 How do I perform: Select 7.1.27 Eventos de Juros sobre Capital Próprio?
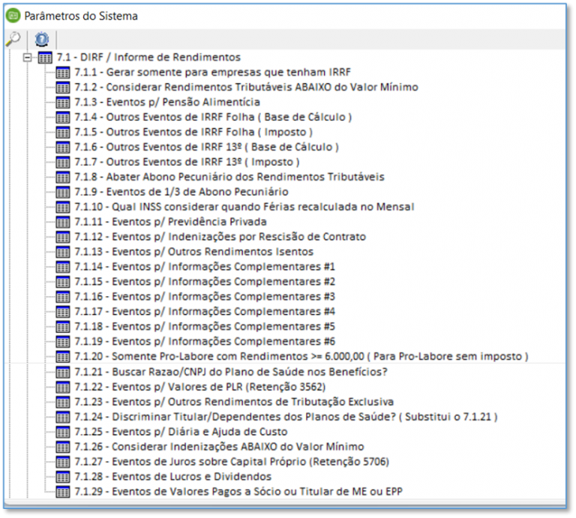click(232, 462)
